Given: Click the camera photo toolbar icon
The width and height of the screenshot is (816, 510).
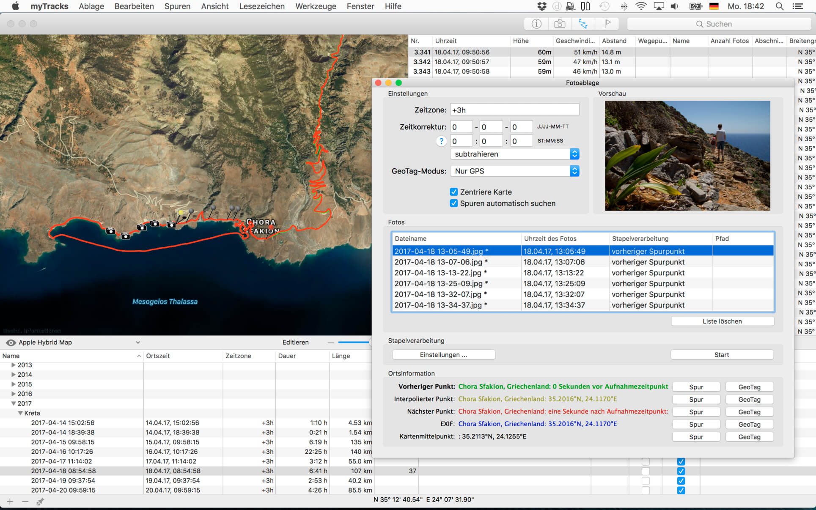Looking at the screenshot, I should coord(560,24).
